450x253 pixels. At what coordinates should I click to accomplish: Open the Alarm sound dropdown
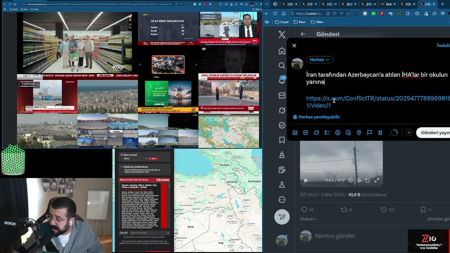(x=135, y=158)
